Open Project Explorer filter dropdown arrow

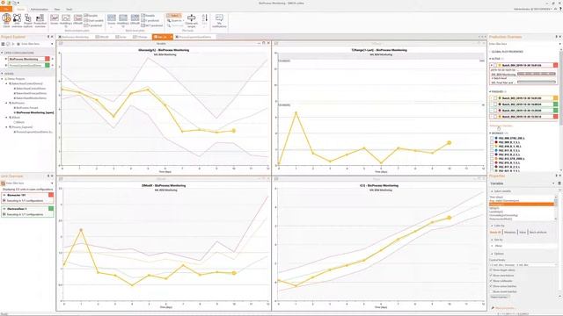coord(52,44)
